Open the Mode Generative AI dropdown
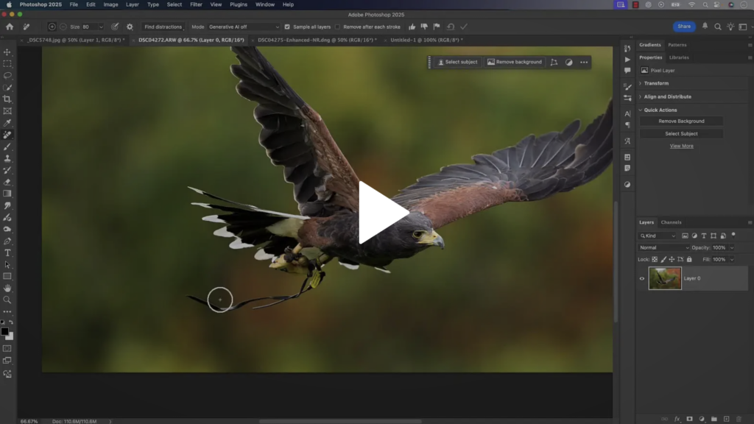 pos(244,26)
